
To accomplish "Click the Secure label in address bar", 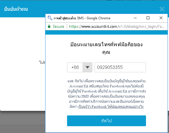I will (x=59, y=26).
